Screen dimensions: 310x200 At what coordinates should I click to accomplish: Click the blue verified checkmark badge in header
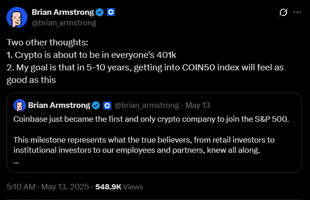tap(99, 12)
